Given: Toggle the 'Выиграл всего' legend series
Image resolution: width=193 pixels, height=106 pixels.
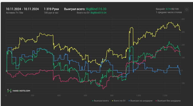Looking at the screenshot, I should 101,101.
